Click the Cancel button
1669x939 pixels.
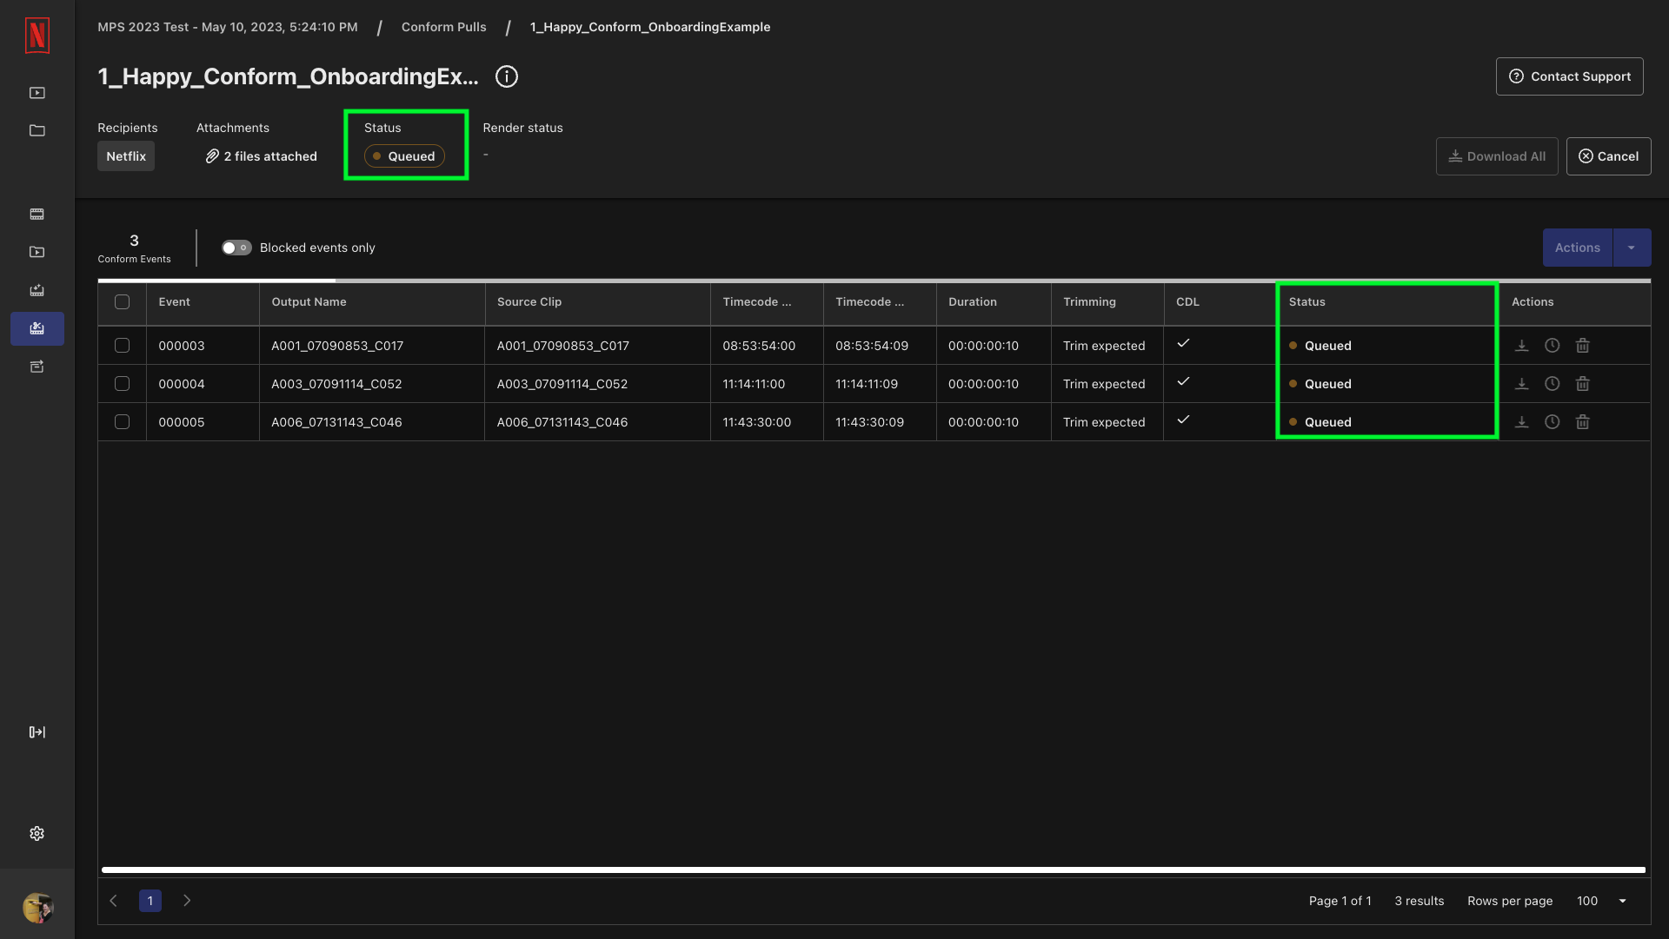pyautogui.click(x=1609, y=156)
